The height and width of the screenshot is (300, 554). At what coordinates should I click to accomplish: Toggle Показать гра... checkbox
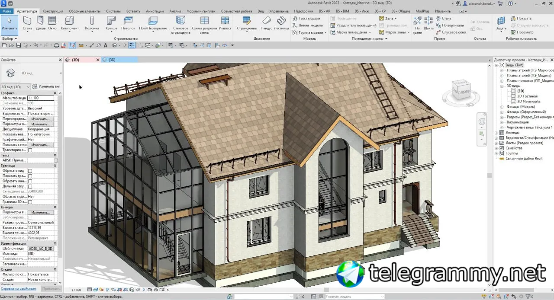click(30, 176)
